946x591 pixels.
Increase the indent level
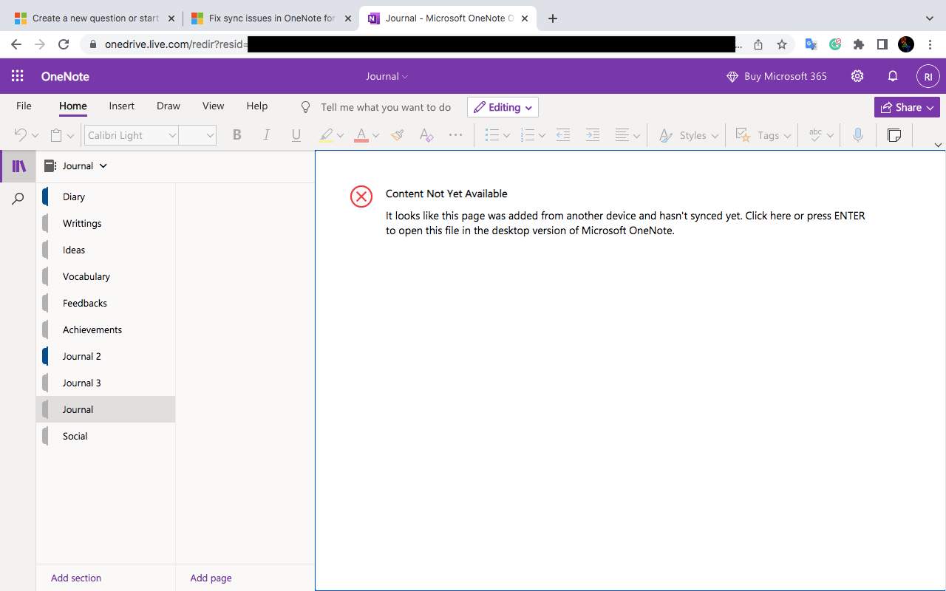tap(593, 135)
